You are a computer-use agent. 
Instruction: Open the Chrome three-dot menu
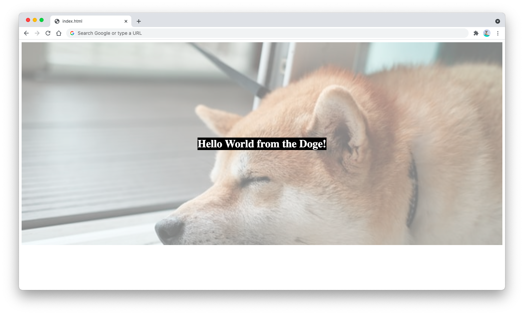point(498,33)
